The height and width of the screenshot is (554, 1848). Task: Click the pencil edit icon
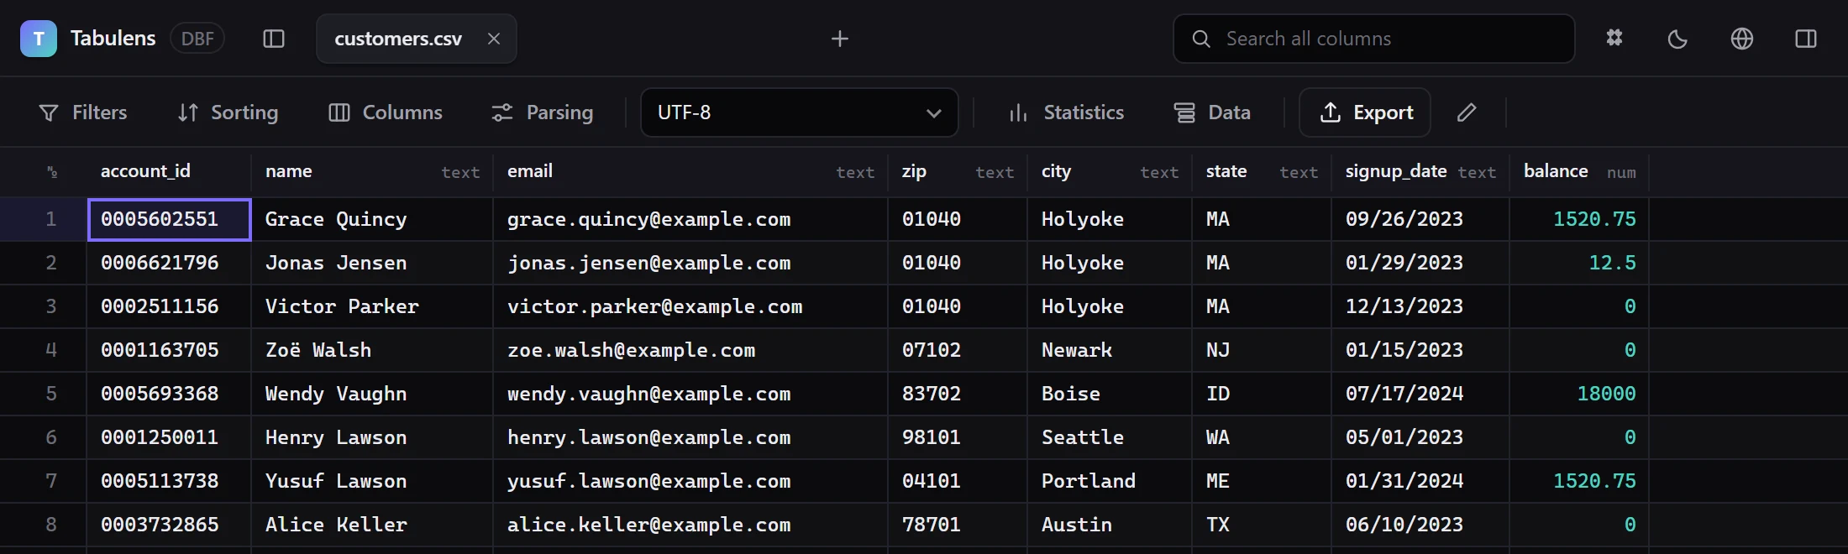(x=1467, y=112)
